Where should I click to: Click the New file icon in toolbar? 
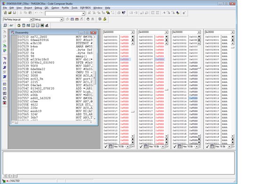click(x=5, y=13)
